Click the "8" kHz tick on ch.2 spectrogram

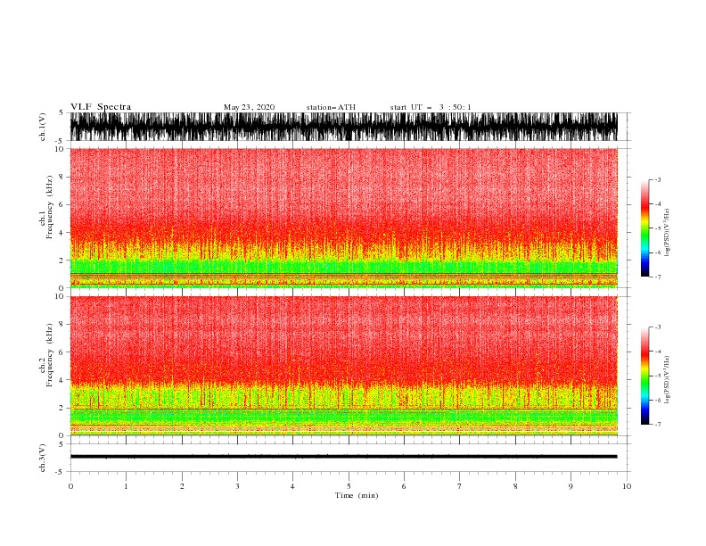[62, 325]
